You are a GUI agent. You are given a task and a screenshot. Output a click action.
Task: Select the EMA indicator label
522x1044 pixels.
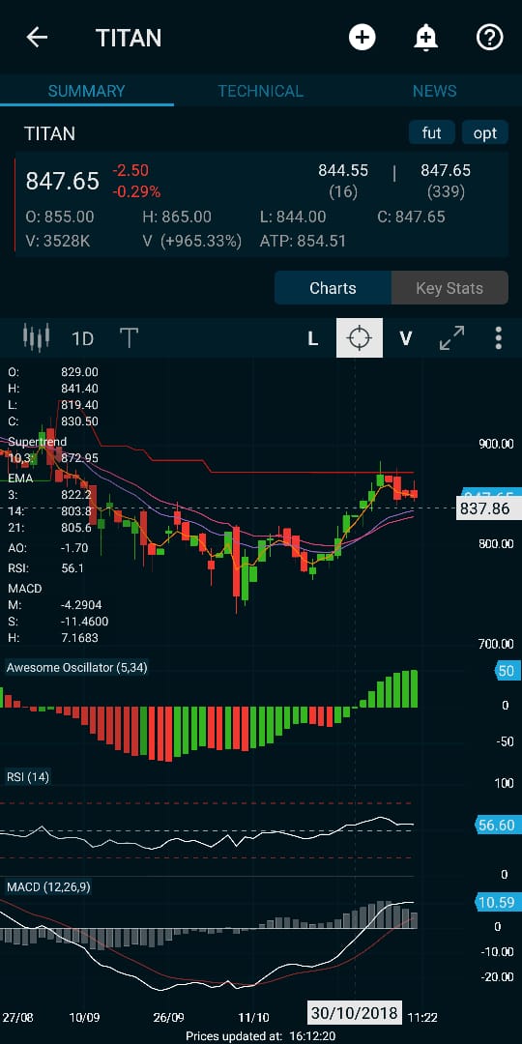20,478
